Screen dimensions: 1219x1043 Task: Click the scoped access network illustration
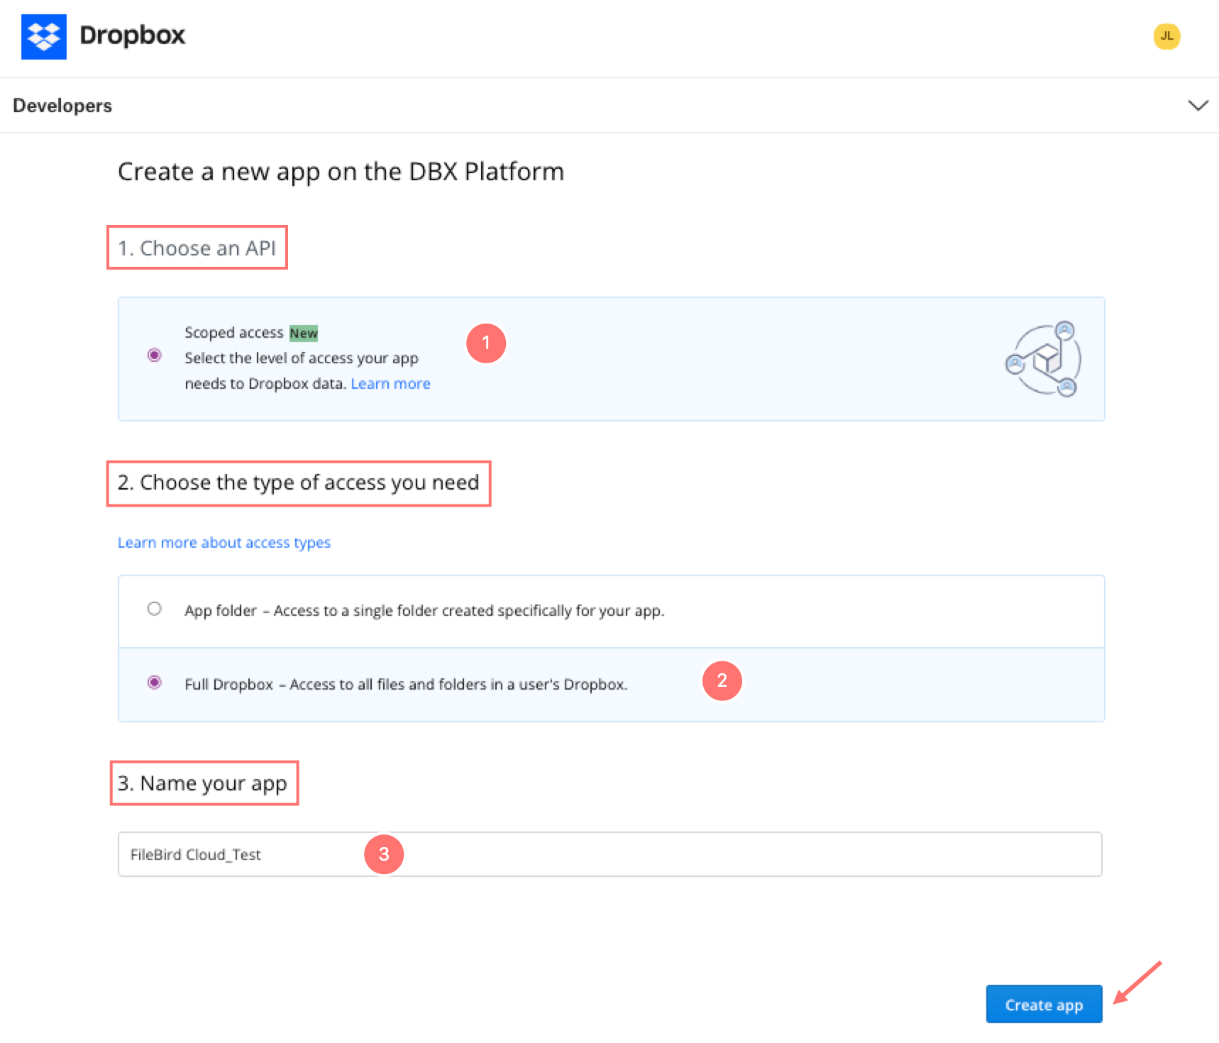tap(1042, 359)
